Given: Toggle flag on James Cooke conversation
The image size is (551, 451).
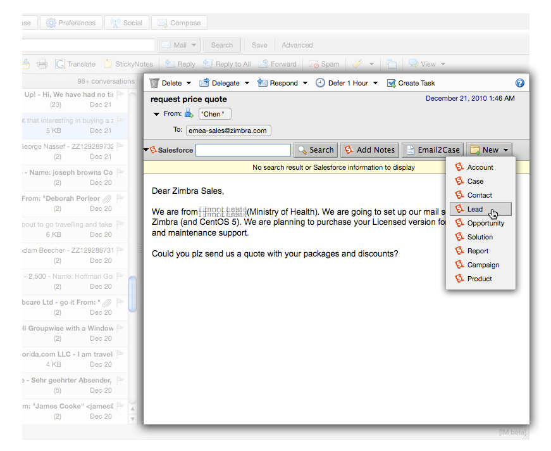Looking at the screenshot, I should pos(120,406).
